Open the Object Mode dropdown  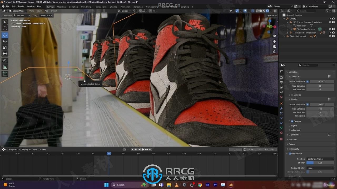pos(18,11)
